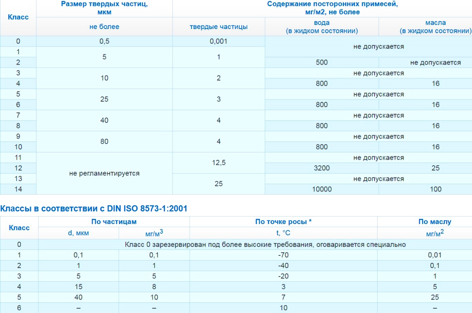Image resolution: width=472 pixels, height=313 pixels.
Task: Click the oil content cell showing 0,01
Action: coord(435,255)
